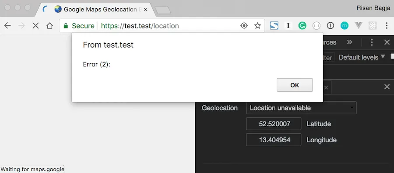Open the teal m extension icon
394x173 pixels.
345,26
